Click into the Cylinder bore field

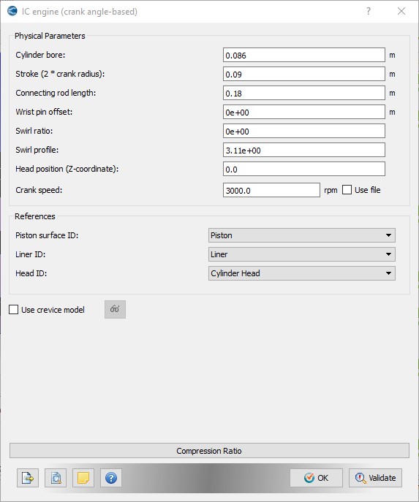[304, 55]
